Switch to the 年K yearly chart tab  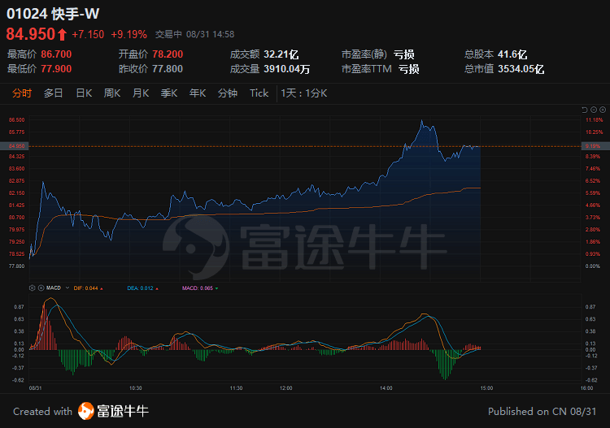(198, 93)
